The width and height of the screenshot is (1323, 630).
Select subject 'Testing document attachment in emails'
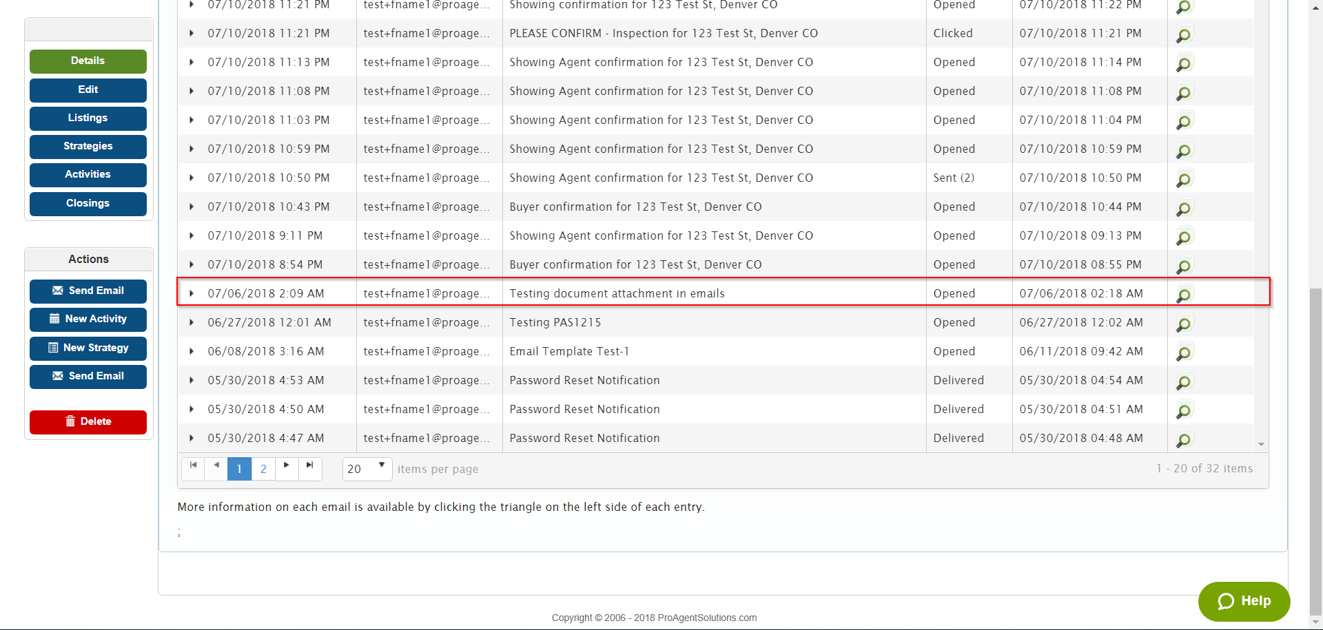coord(617,293)
